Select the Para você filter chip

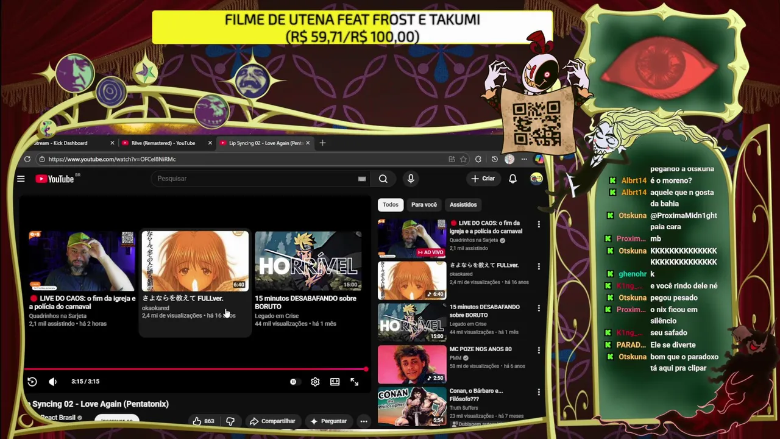(424, 205)
